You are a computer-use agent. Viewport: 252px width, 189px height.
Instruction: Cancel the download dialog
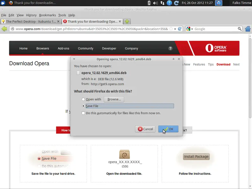coord(145,129)
